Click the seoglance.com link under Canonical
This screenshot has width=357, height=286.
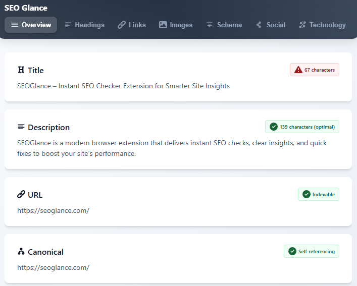[54, 267]
